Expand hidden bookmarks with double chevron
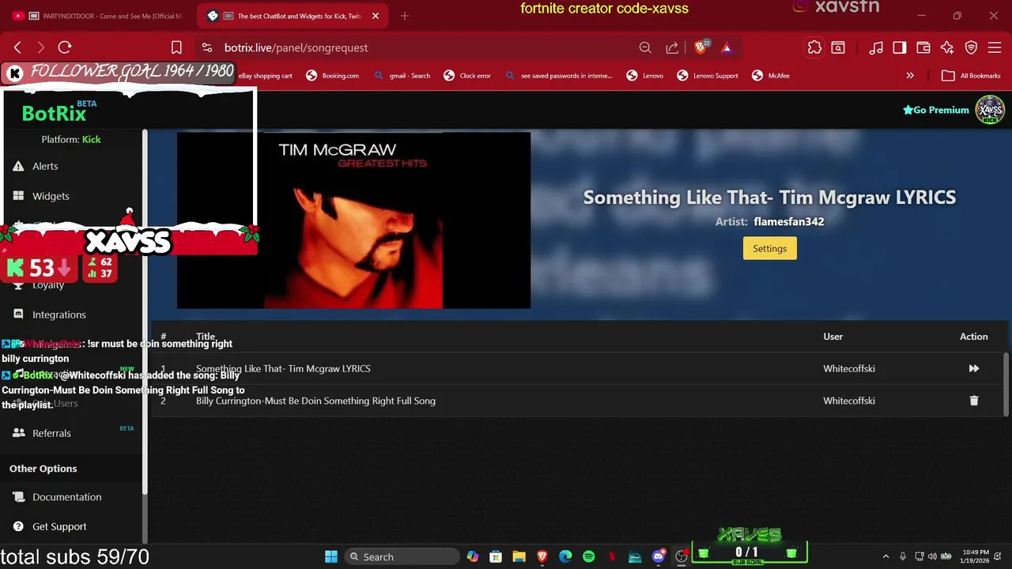The width and height of the screenshot is (1012, 569). point(910,76)
